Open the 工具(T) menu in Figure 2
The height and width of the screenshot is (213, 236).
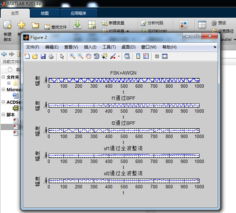[x=109, y=47]
